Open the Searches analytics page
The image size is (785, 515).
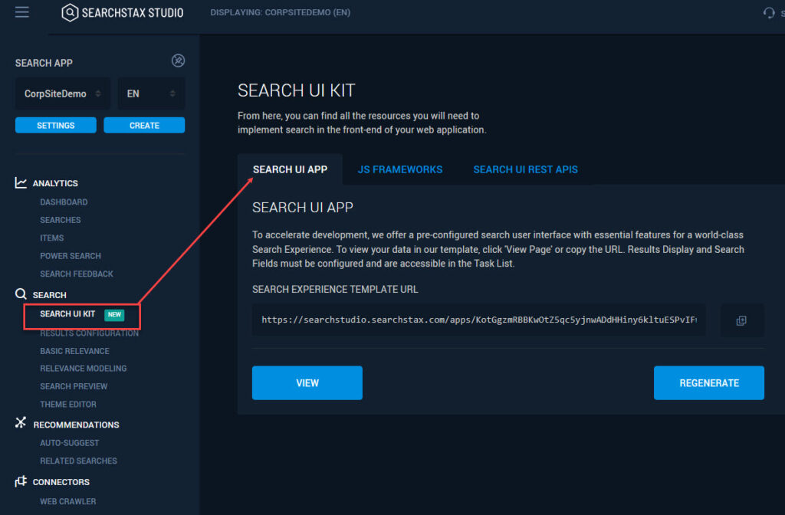(x=60, y=220)
